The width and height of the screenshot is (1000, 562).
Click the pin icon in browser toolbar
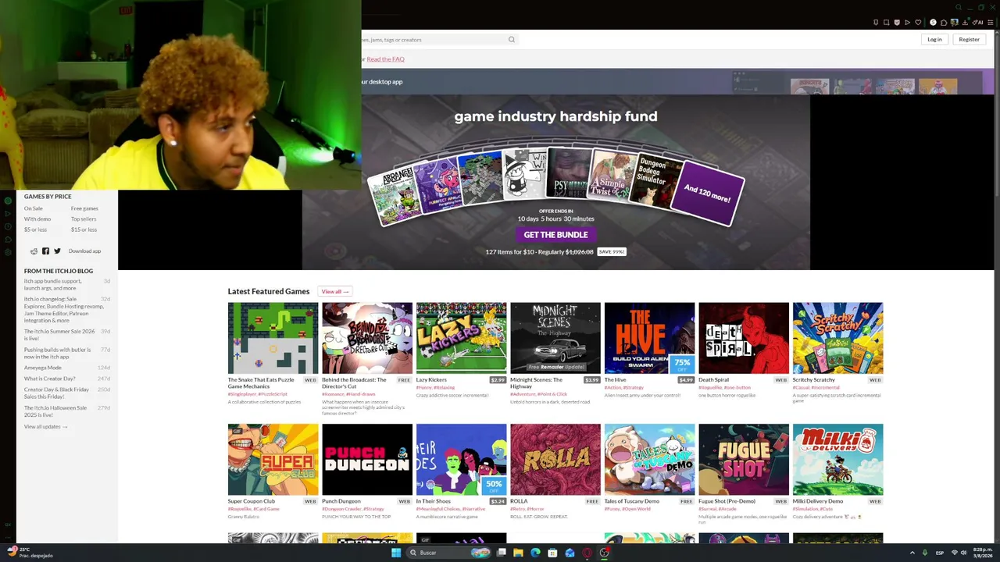876,23
